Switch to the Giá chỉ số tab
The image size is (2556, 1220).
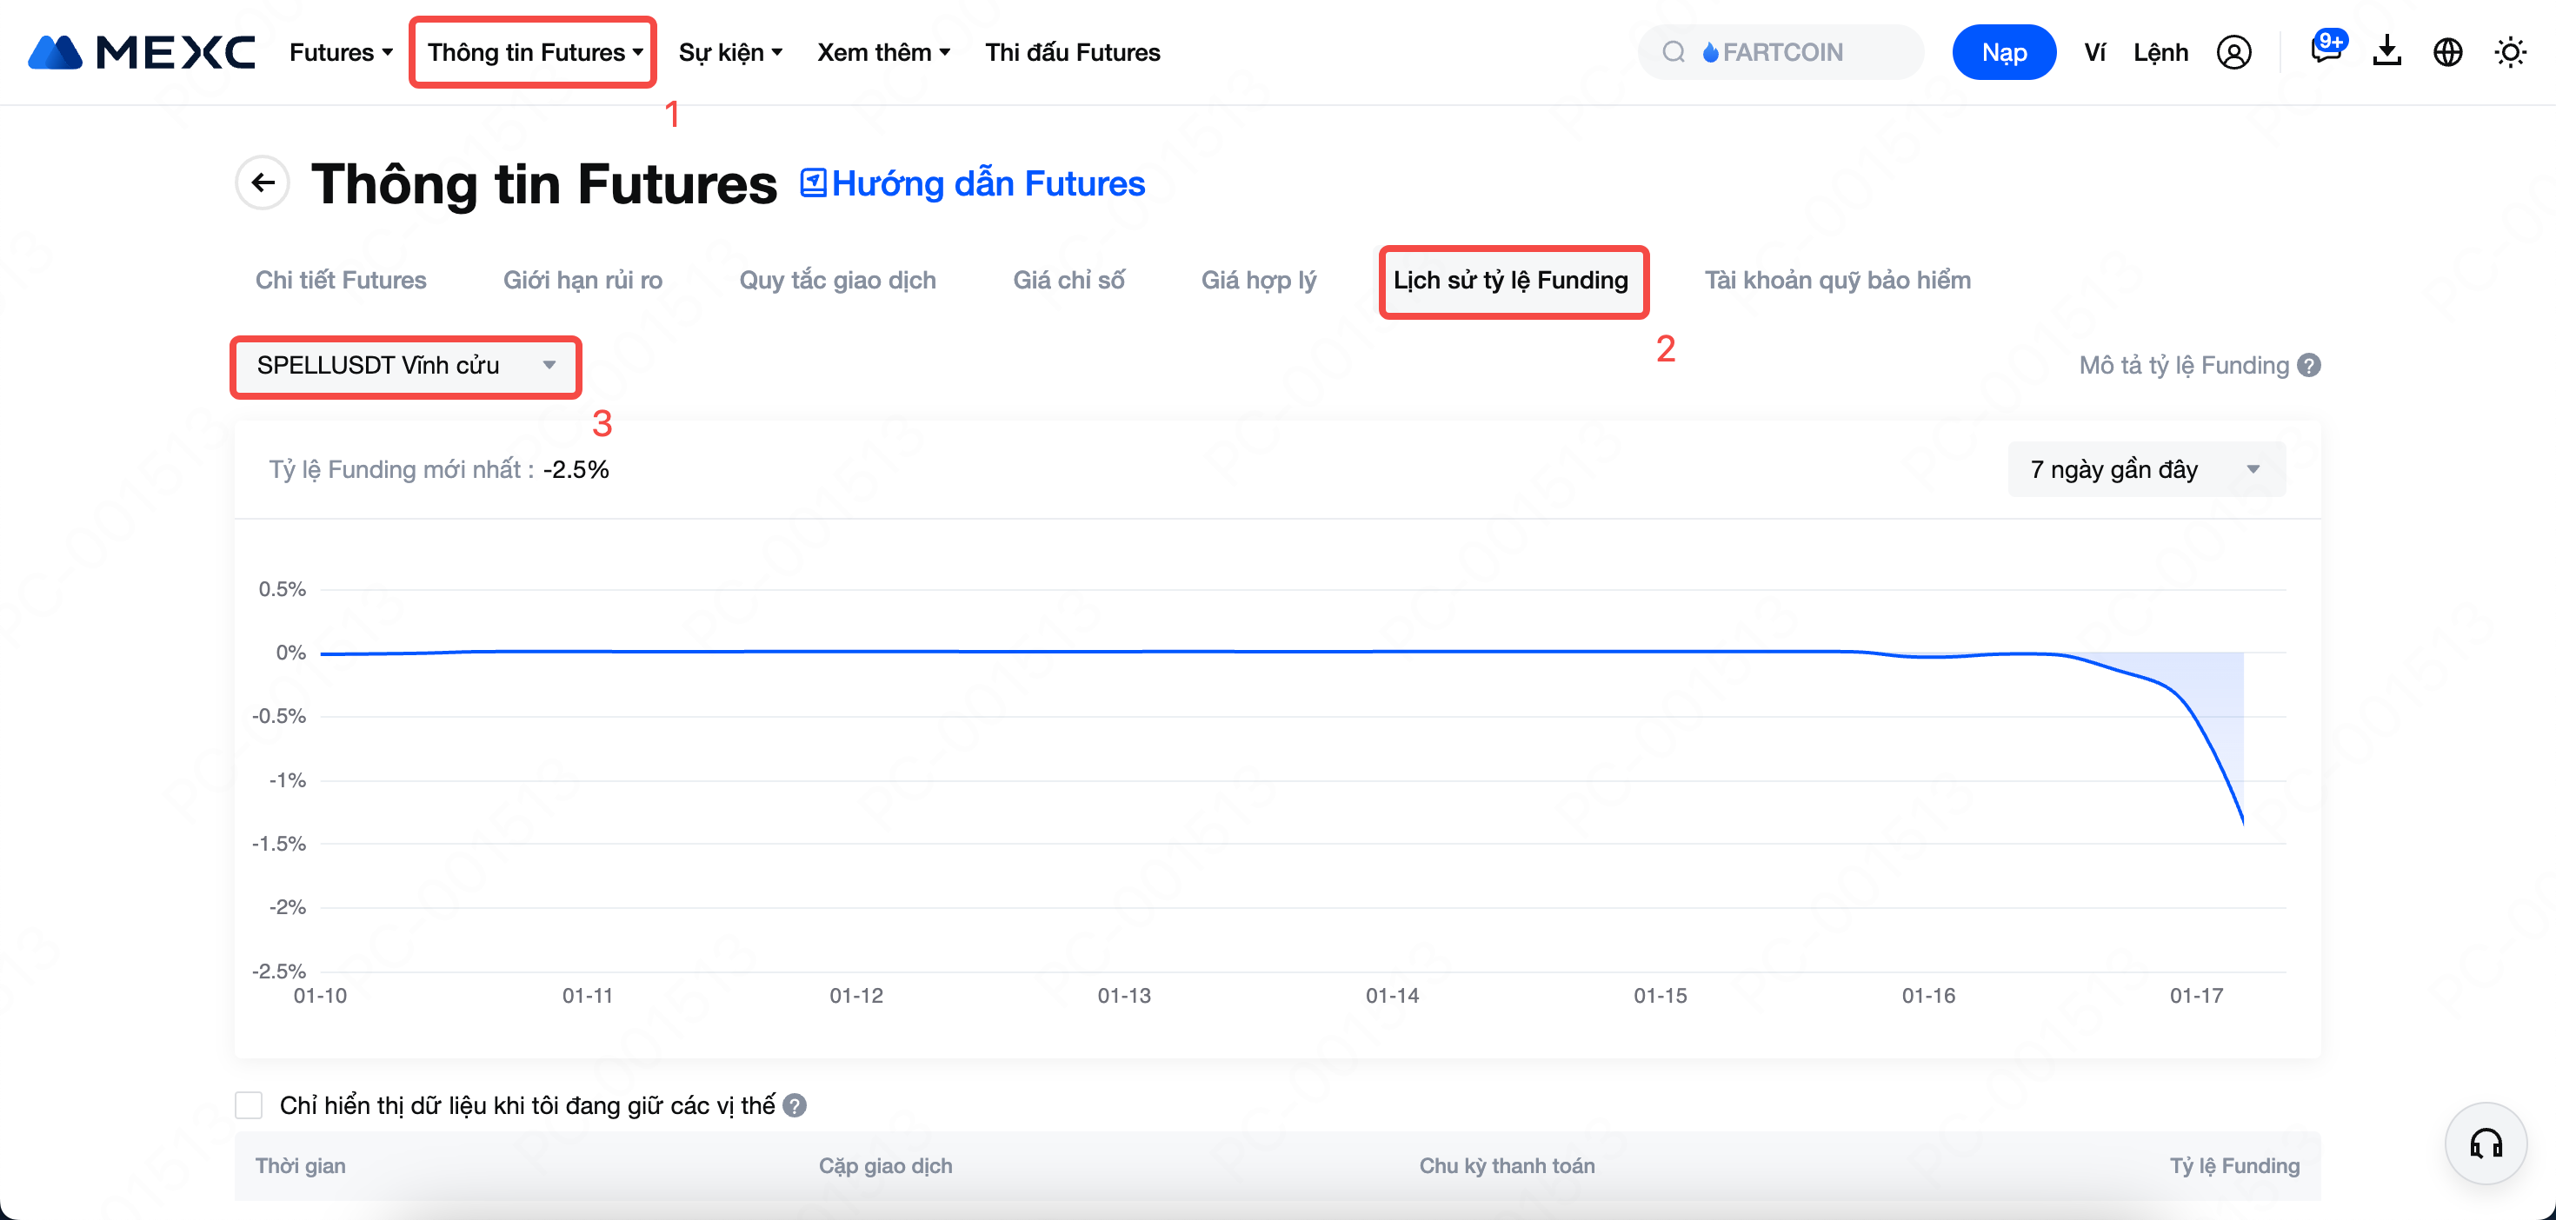point(1068,281)
